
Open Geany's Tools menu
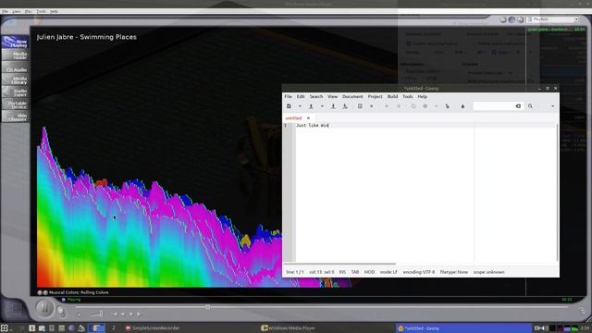coord(408,96)
